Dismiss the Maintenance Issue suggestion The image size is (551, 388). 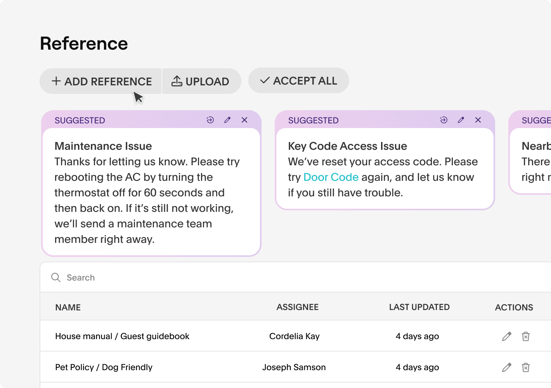[x=244, y=120]
